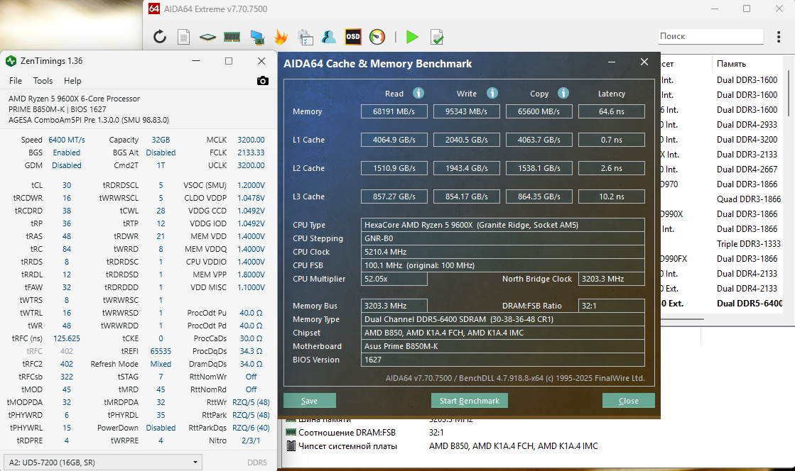Image resolution: width=795 pixels, height=471 pixels.
Task: Show info for the Read column
Action: pyautogui.click(x=418, y=93)
